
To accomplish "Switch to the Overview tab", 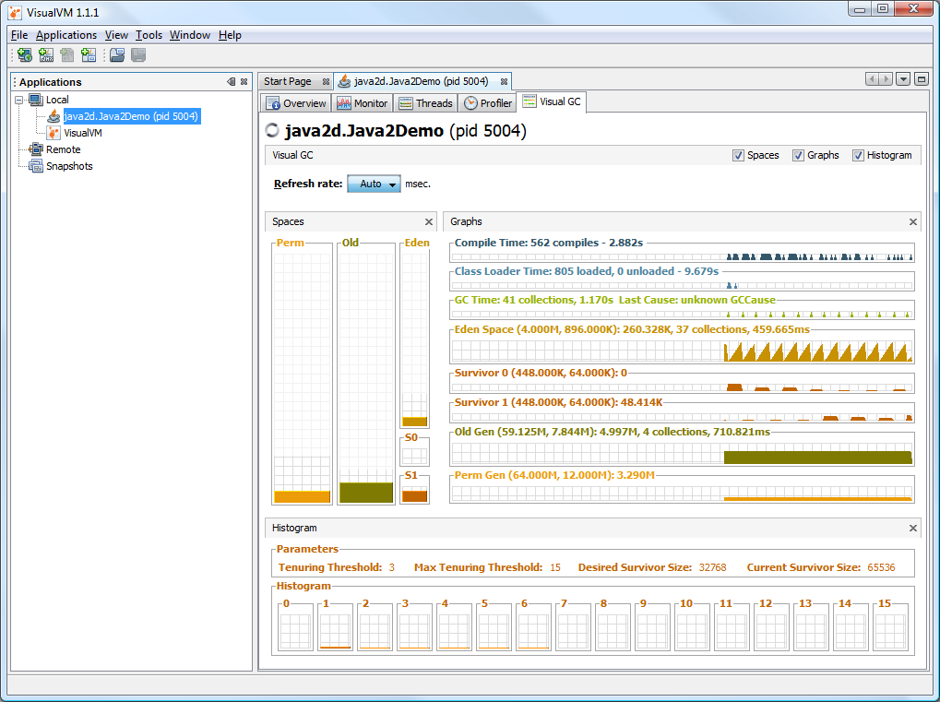I will pyautogui.click(x=296, y=103).
